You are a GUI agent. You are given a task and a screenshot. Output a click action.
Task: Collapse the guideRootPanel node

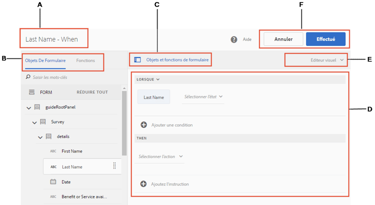pyautogui.click(x=28, y=108)
